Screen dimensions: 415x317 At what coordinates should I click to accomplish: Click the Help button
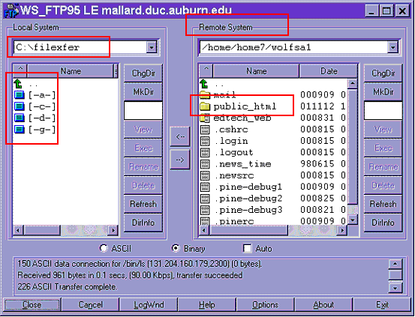coord(206,304)
